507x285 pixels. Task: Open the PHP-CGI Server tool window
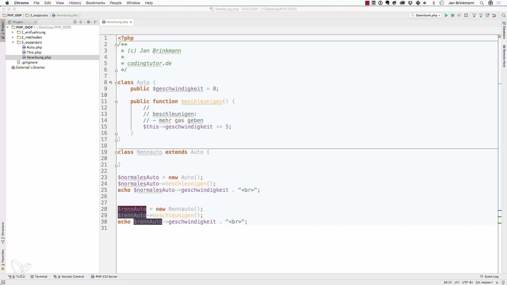pyautogui.click(x=104, y=277)
